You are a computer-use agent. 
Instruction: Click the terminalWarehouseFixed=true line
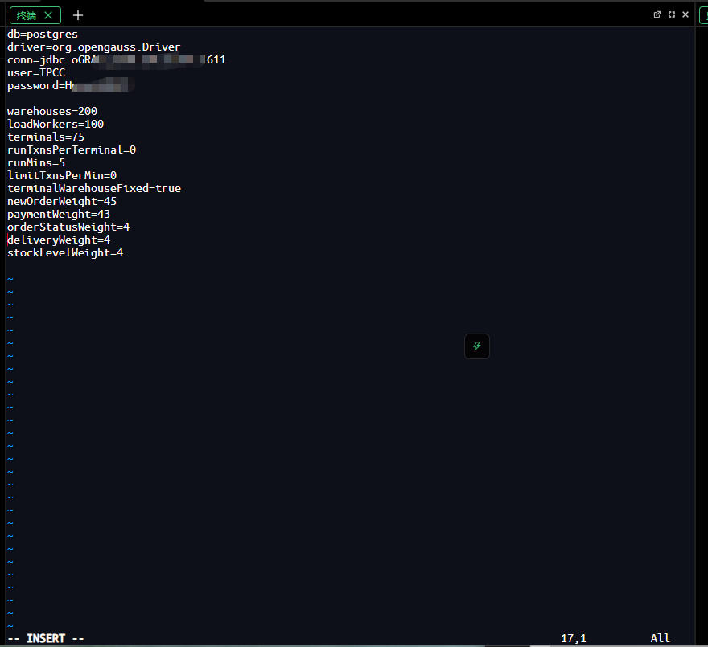pos(94,189)
